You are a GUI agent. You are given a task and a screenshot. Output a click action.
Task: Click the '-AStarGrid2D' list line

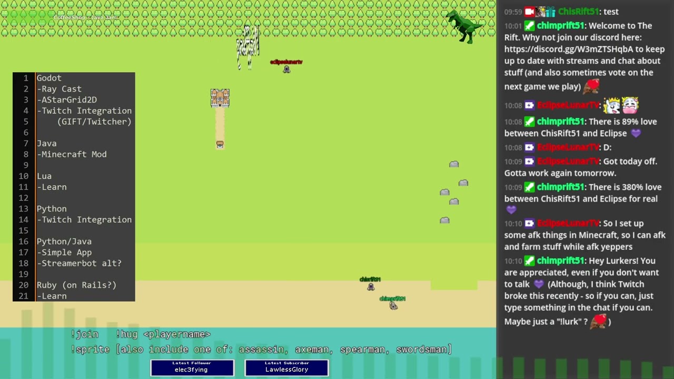click(67, 100)
